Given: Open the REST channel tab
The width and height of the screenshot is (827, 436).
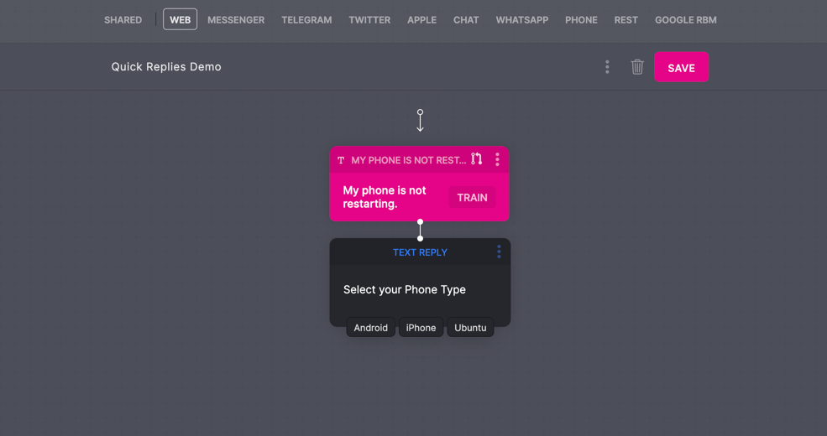Looking at the screenshot, I should [x=626, y=20].
